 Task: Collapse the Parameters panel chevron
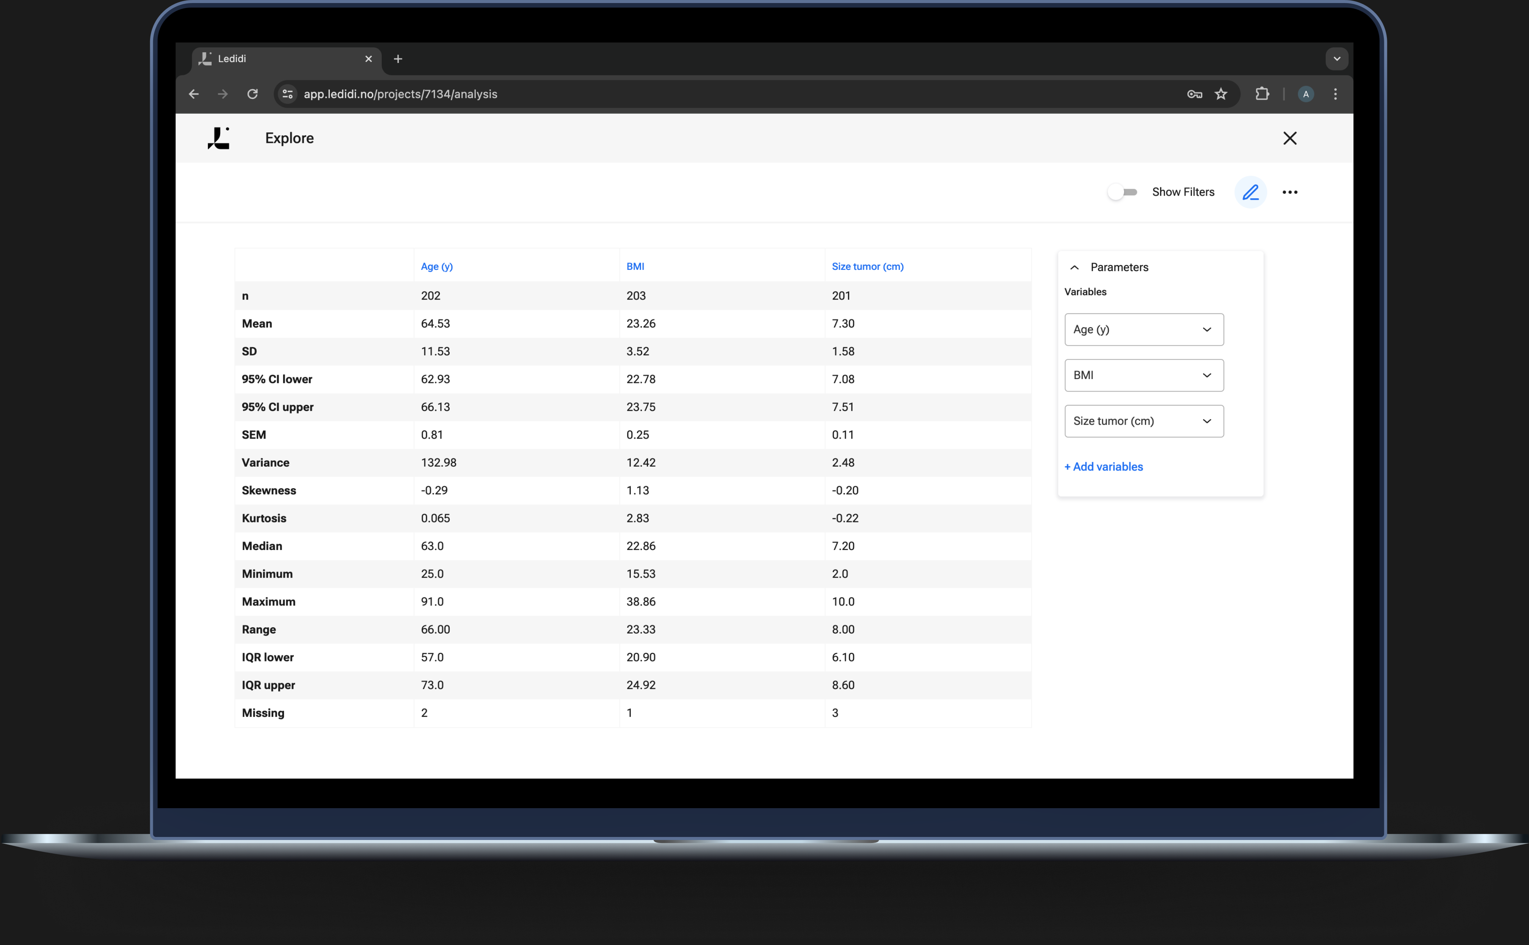1074,268
